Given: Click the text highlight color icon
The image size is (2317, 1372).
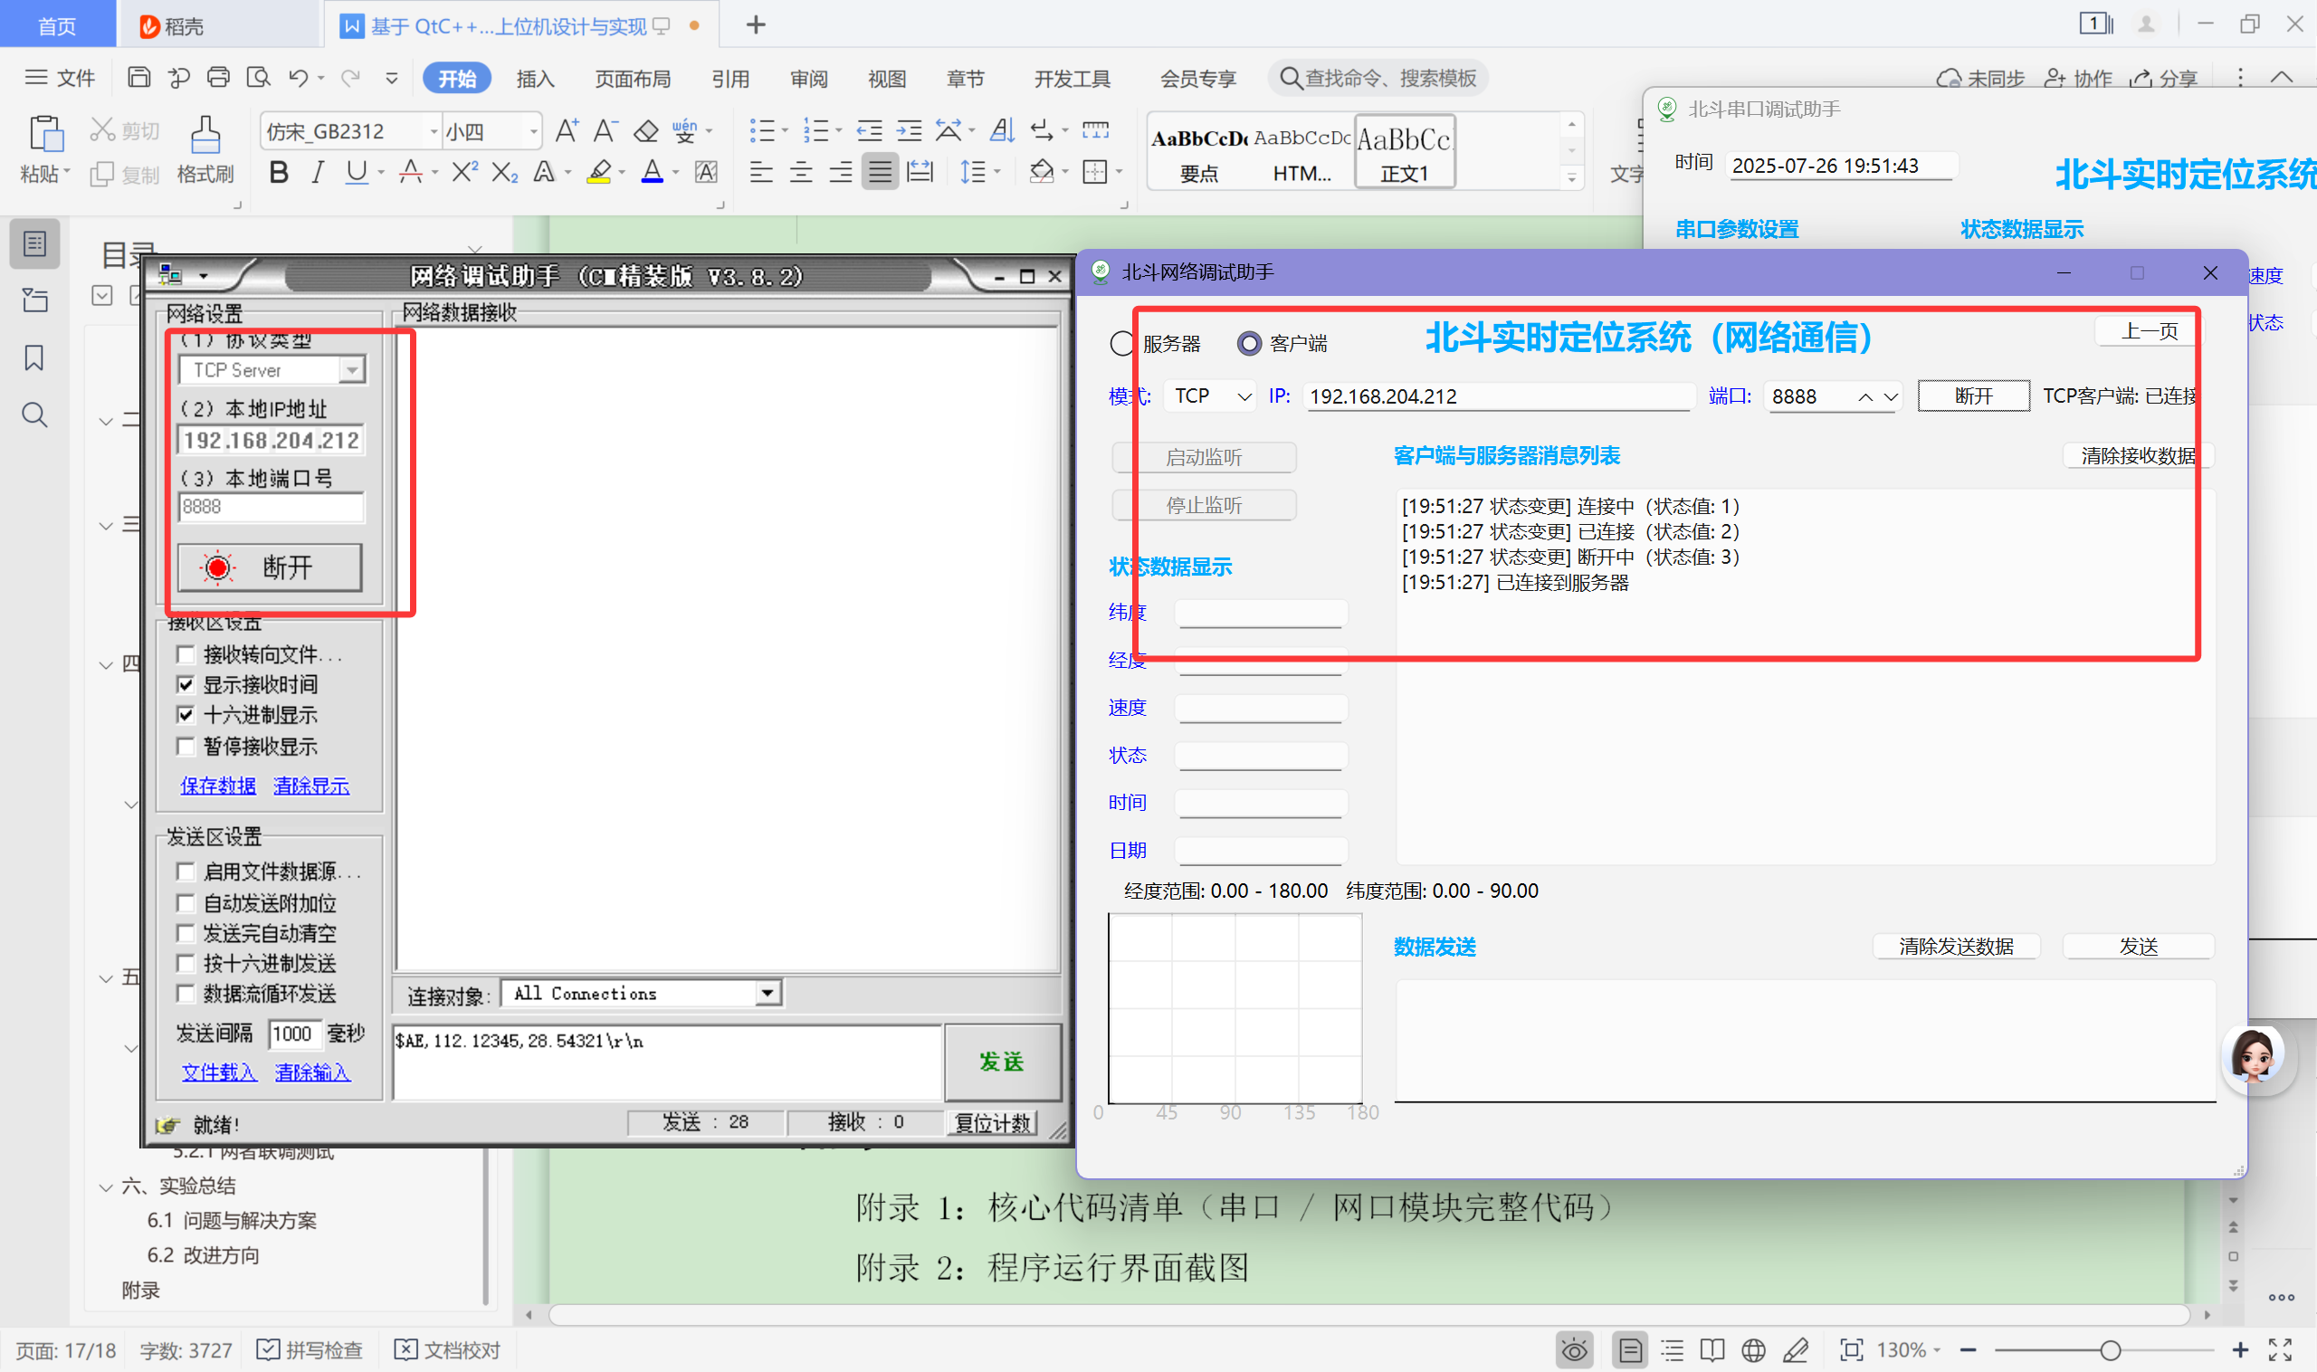Looking at the screenshot, I should coord(599,173).
